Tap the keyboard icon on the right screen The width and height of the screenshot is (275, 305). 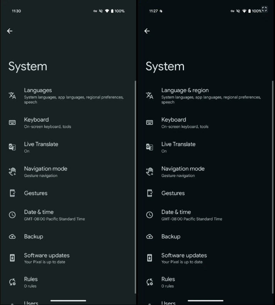point(150,122)
